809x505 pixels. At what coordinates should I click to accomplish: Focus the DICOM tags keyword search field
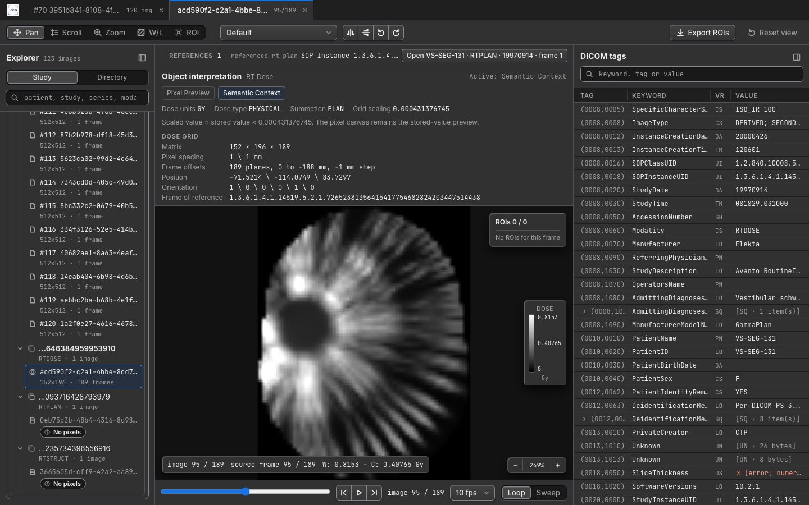[692, 74]
